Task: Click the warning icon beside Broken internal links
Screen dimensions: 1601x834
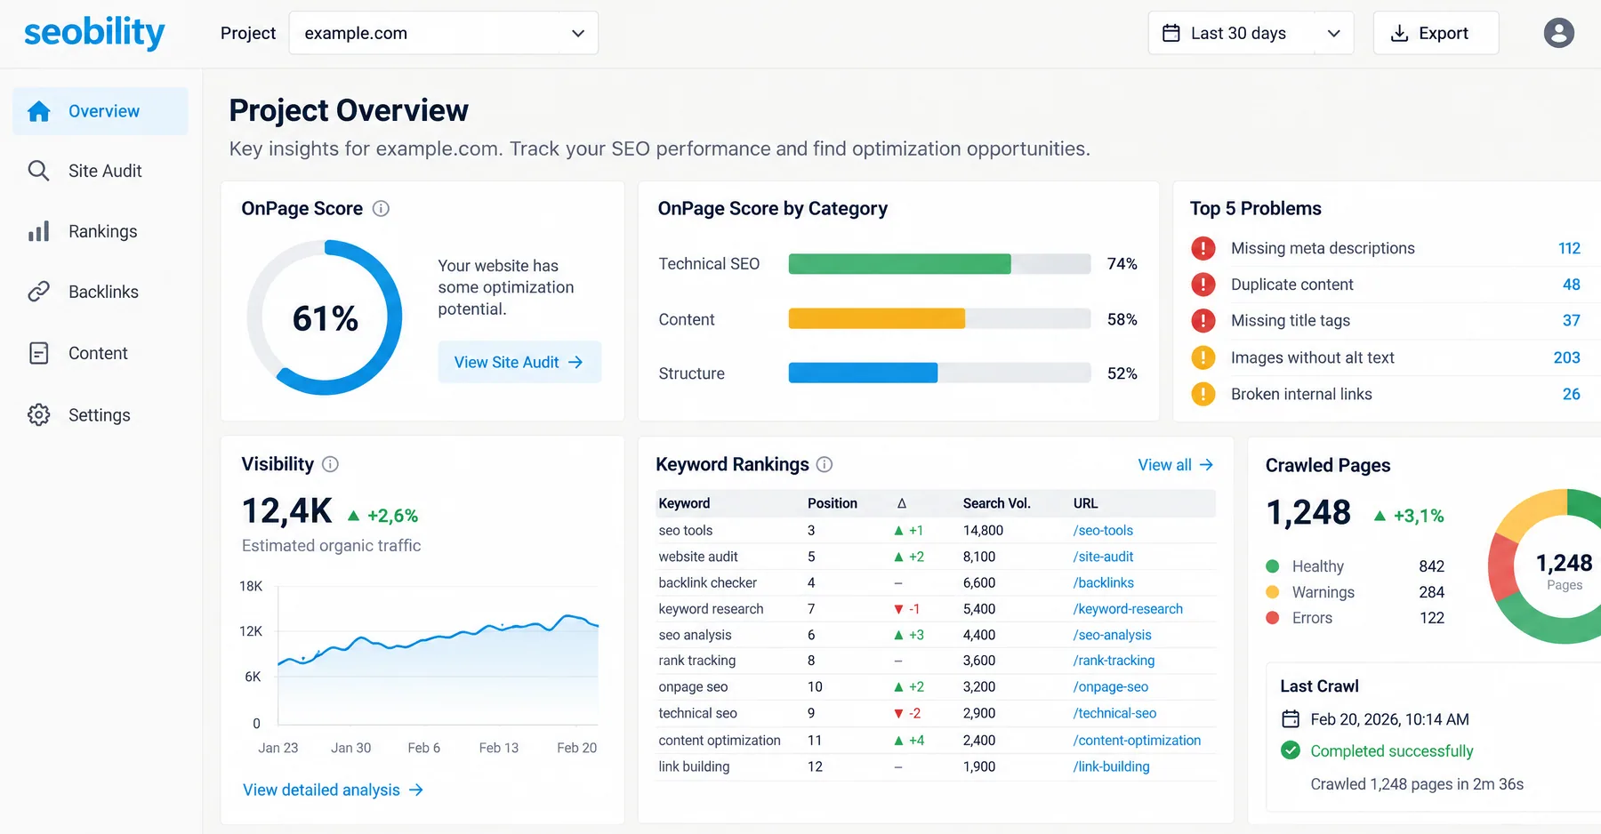Action: pyautogui.click(x=1203, y=394)
